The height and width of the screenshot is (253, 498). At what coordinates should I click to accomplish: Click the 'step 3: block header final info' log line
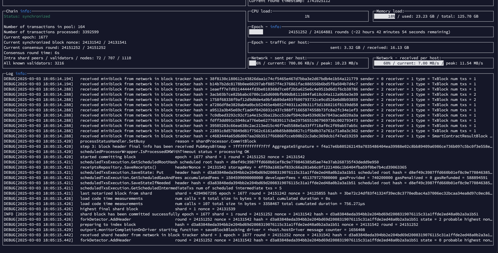pos(248,146)
